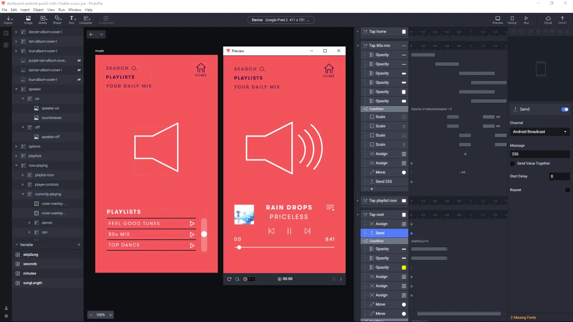This screenshot has height=322, width=573.
Task: Collapse the Tap 80s mix trigger
Action: tap(358, 46)
